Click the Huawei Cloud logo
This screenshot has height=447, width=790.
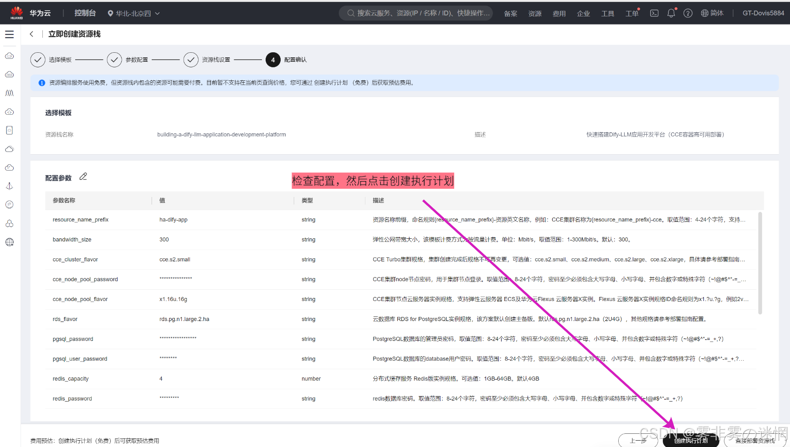(17, 13)
